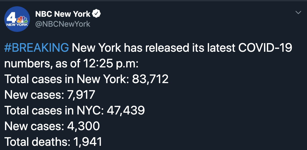Click 'Total cases in NYC' text
The width and height of the screenshot is (307, 150).
(x=54, y=110)
